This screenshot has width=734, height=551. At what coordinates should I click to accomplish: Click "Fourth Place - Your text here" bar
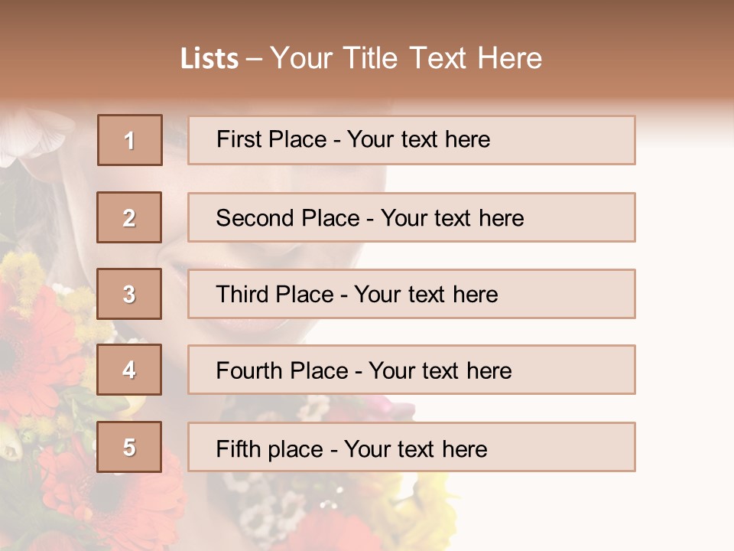tap(411, 370)
